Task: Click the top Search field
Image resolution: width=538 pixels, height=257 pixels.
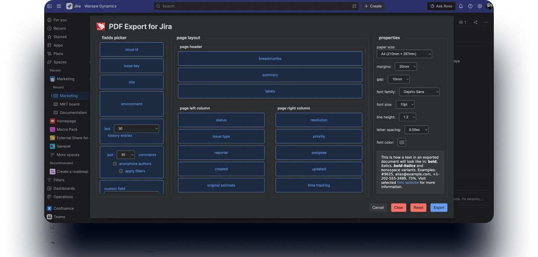Action: (x=257, y=6)
